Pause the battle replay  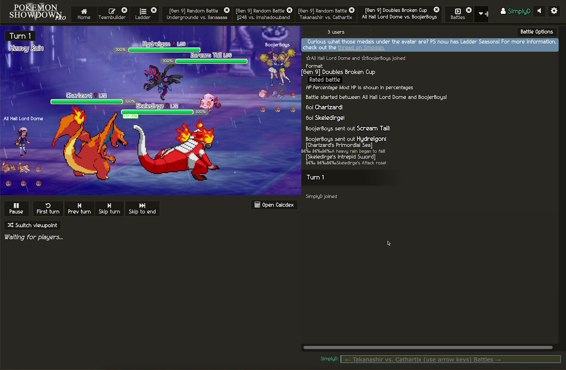(16, 208)
